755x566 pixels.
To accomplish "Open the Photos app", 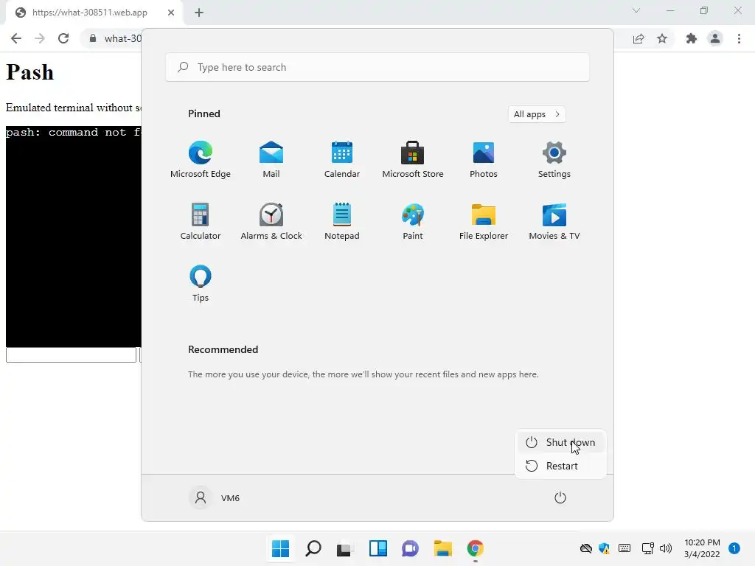I will [484, 160].
